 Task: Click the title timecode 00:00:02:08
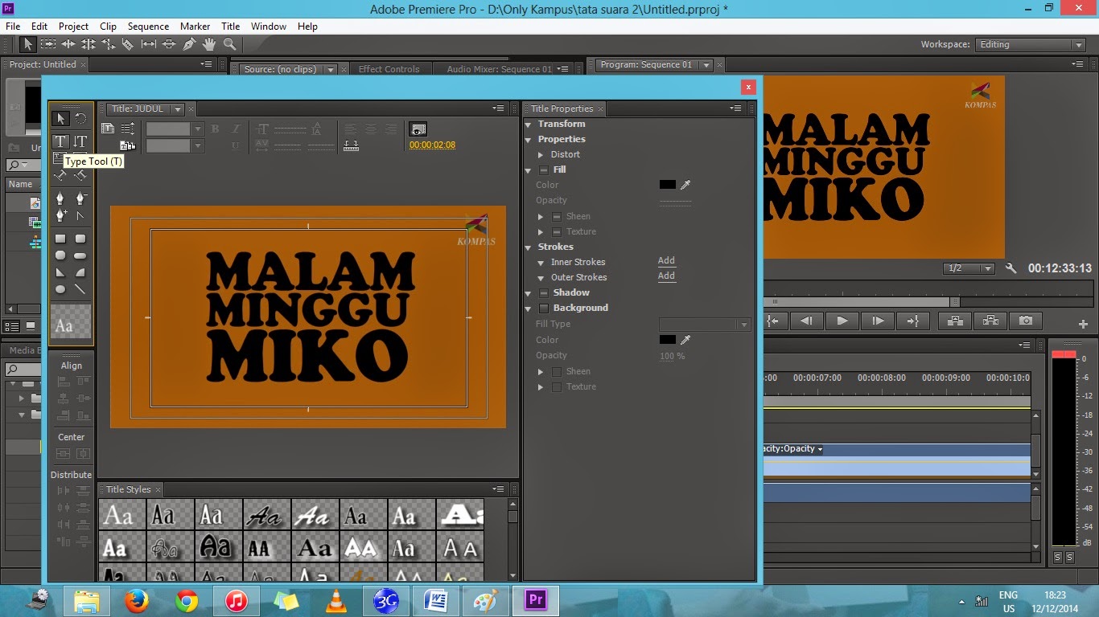[x=432, y=145]
